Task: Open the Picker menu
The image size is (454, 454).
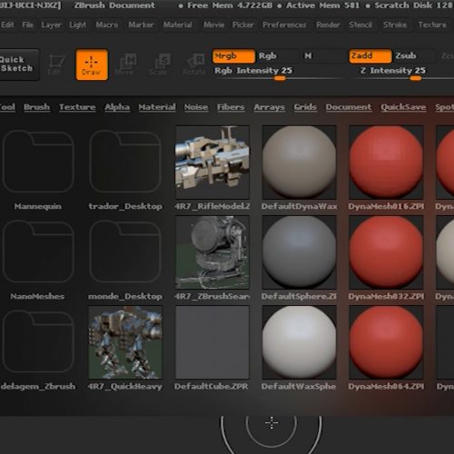Action: tap(243, 25)
